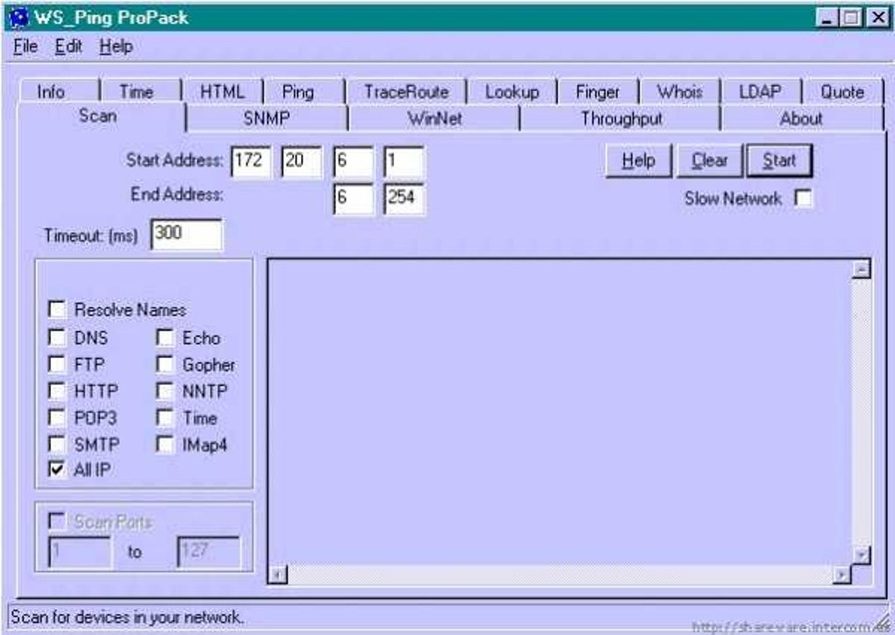Switch to the TraceRoute tab
895x635 pixels.
[x=406, y=92]
